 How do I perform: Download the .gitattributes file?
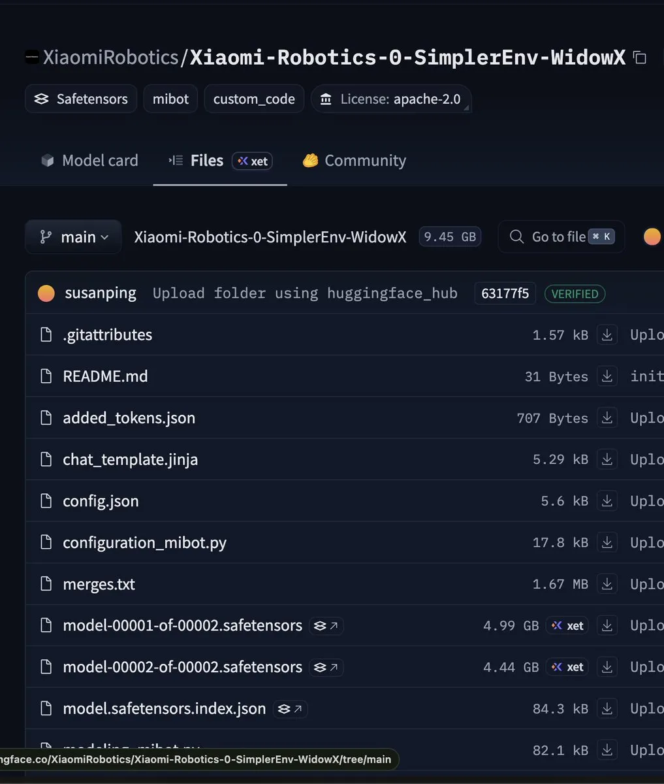pyautogui.click(x=607, y=335)
